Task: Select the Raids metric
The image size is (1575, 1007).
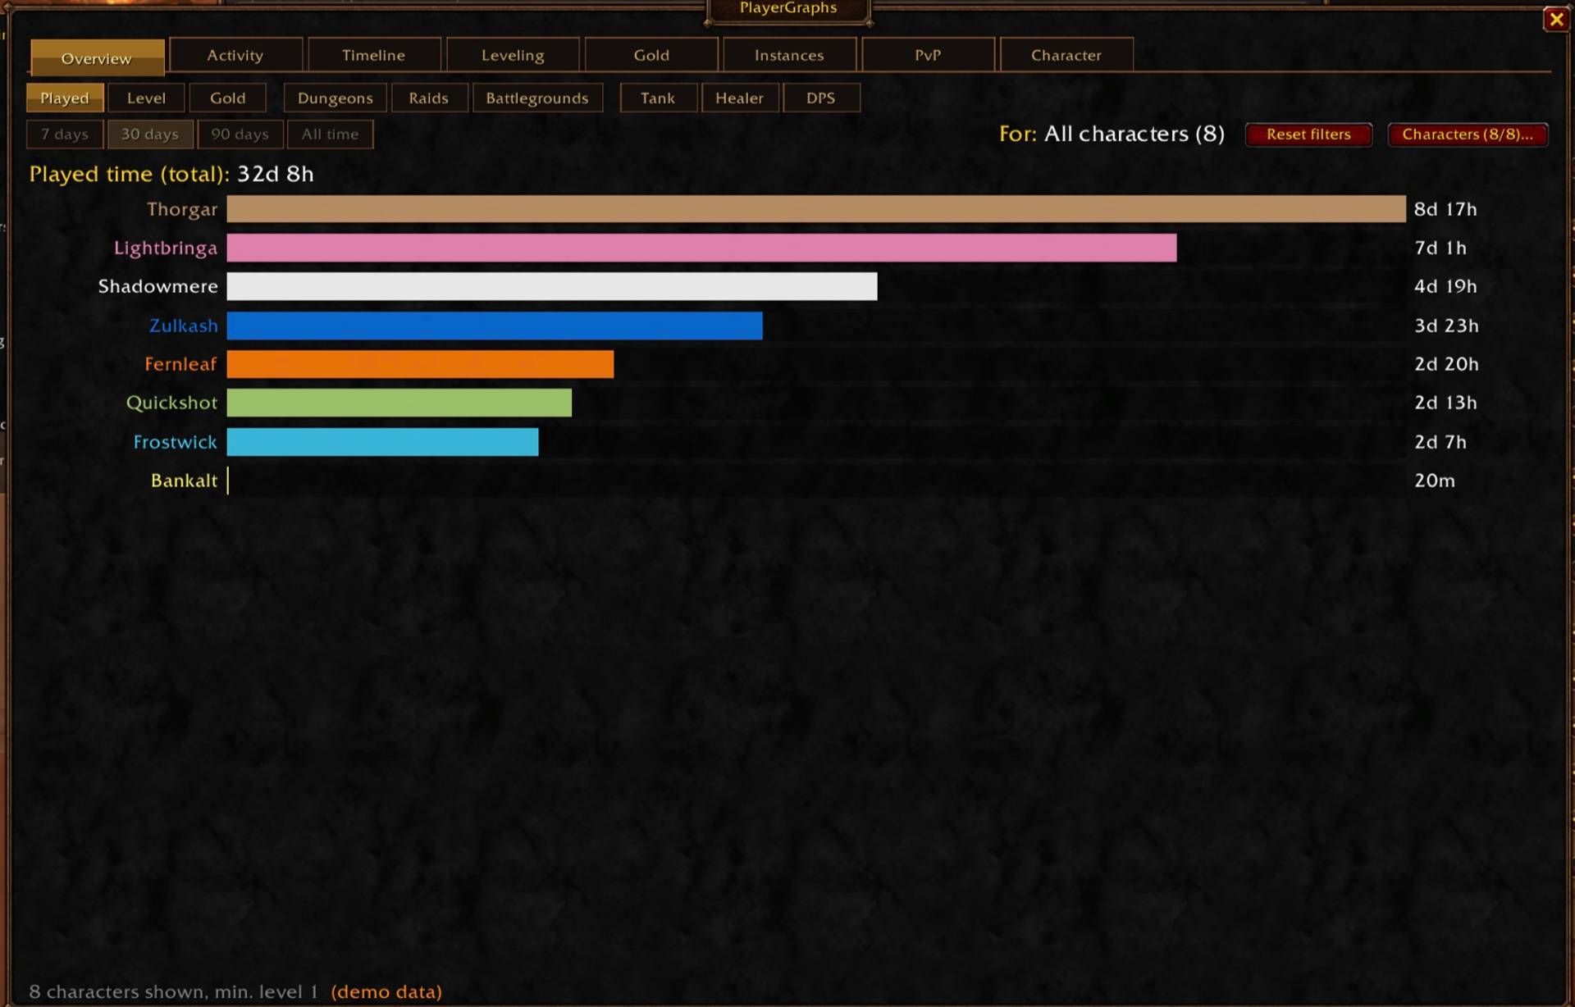Action: point(429,98)
